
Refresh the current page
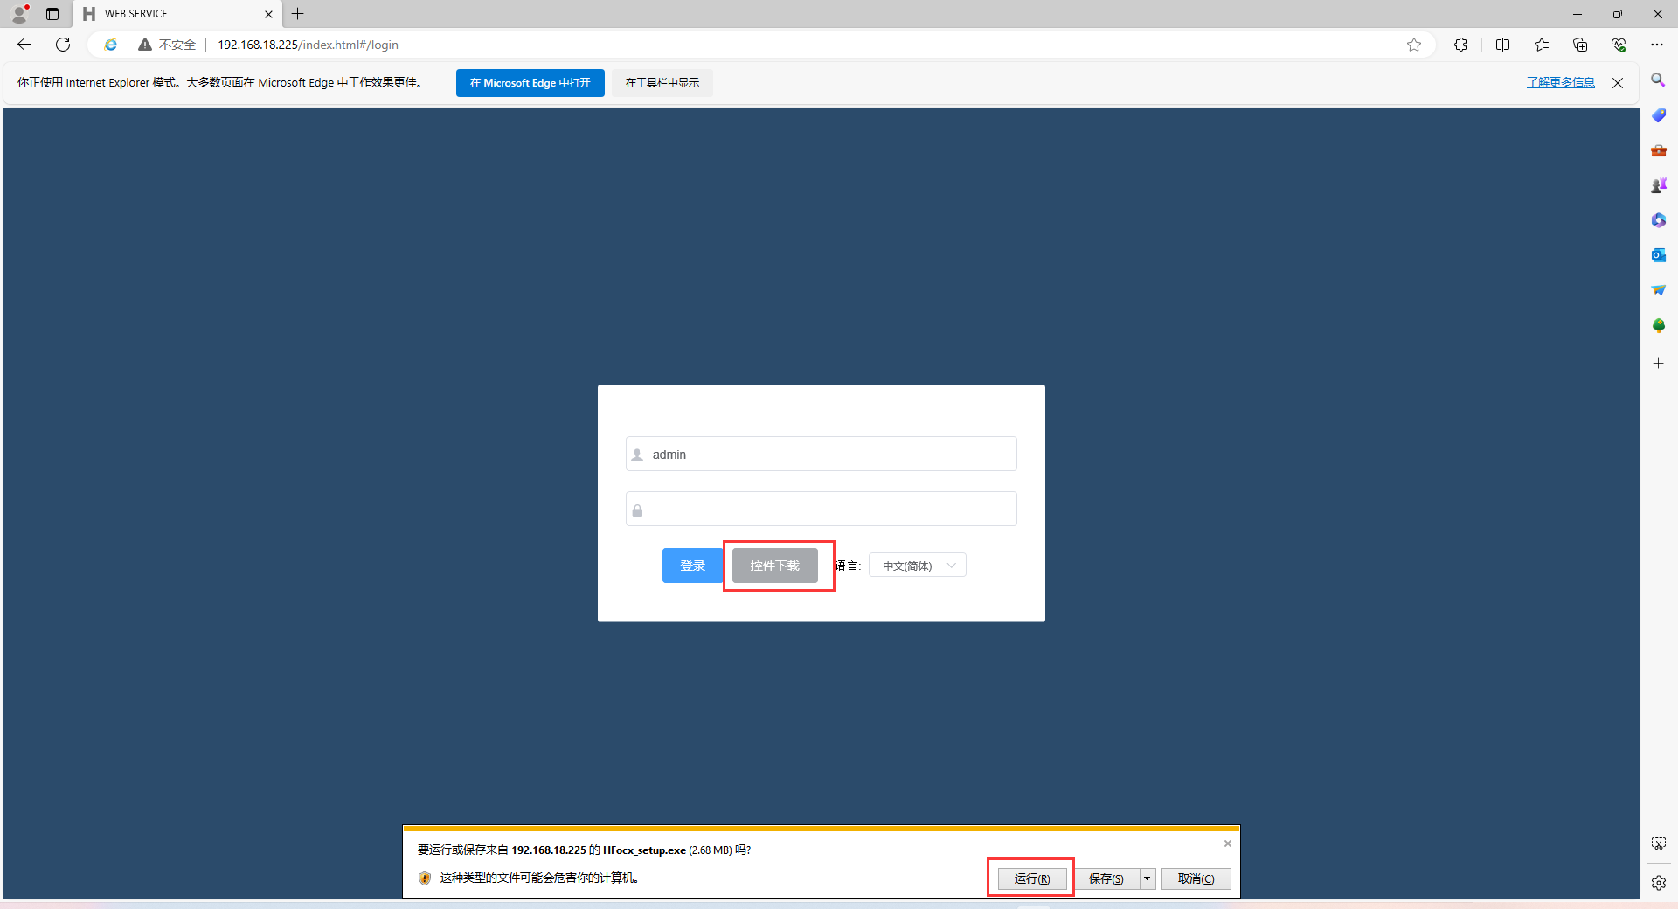[63, 45]
